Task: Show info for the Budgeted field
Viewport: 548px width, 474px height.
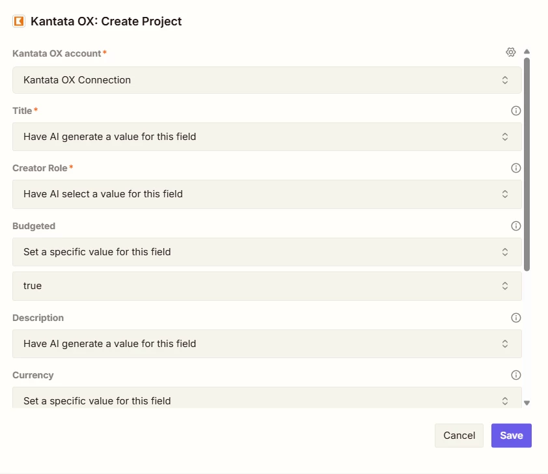Action: click(516, 226)
